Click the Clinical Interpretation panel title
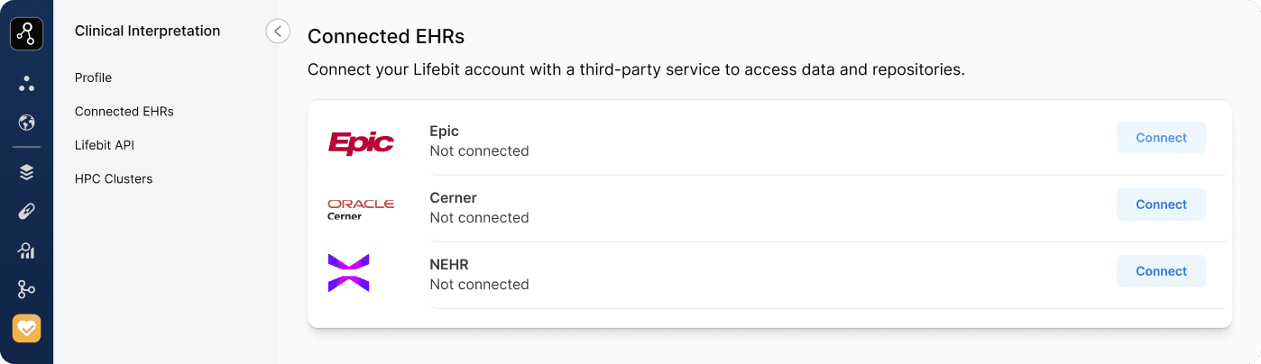Screen dimensions: 1261x364 pyautogui.click(x=147, y=31)
